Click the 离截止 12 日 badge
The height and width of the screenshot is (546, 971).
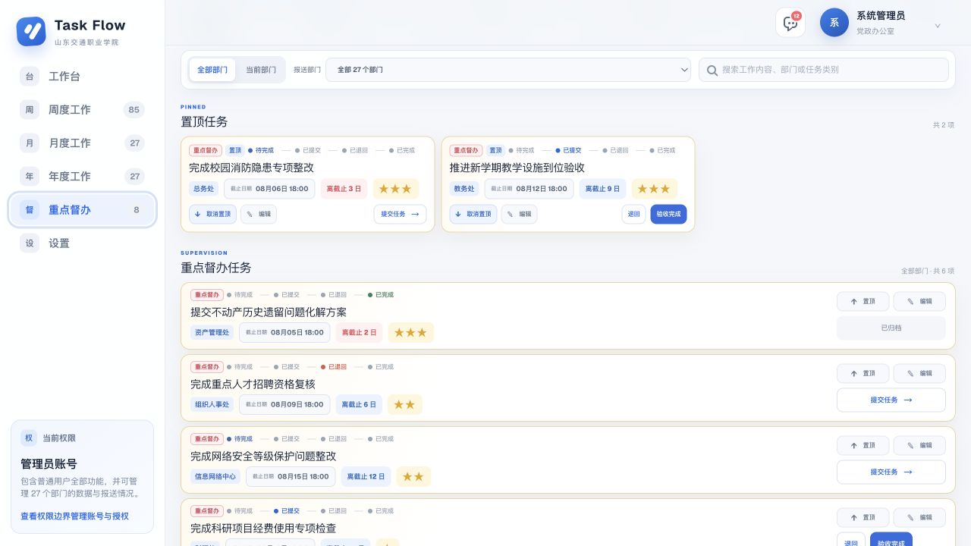366,477
